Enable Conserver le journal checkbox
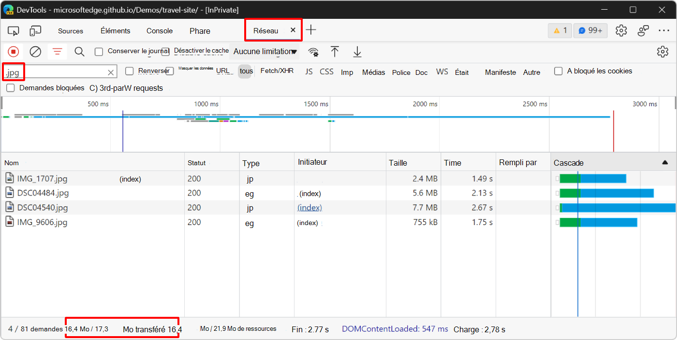Image resolution: width=677 pixels, height=340 pixels. click(99, 51)
